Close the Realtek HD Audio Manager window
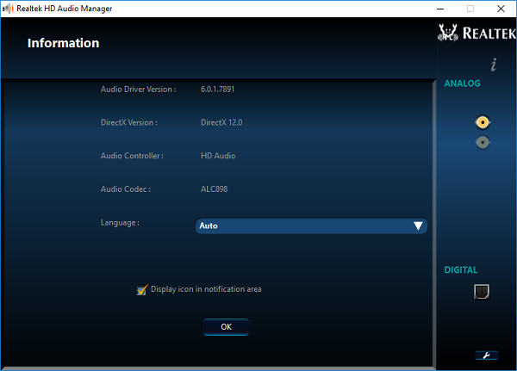 (501, 9)
